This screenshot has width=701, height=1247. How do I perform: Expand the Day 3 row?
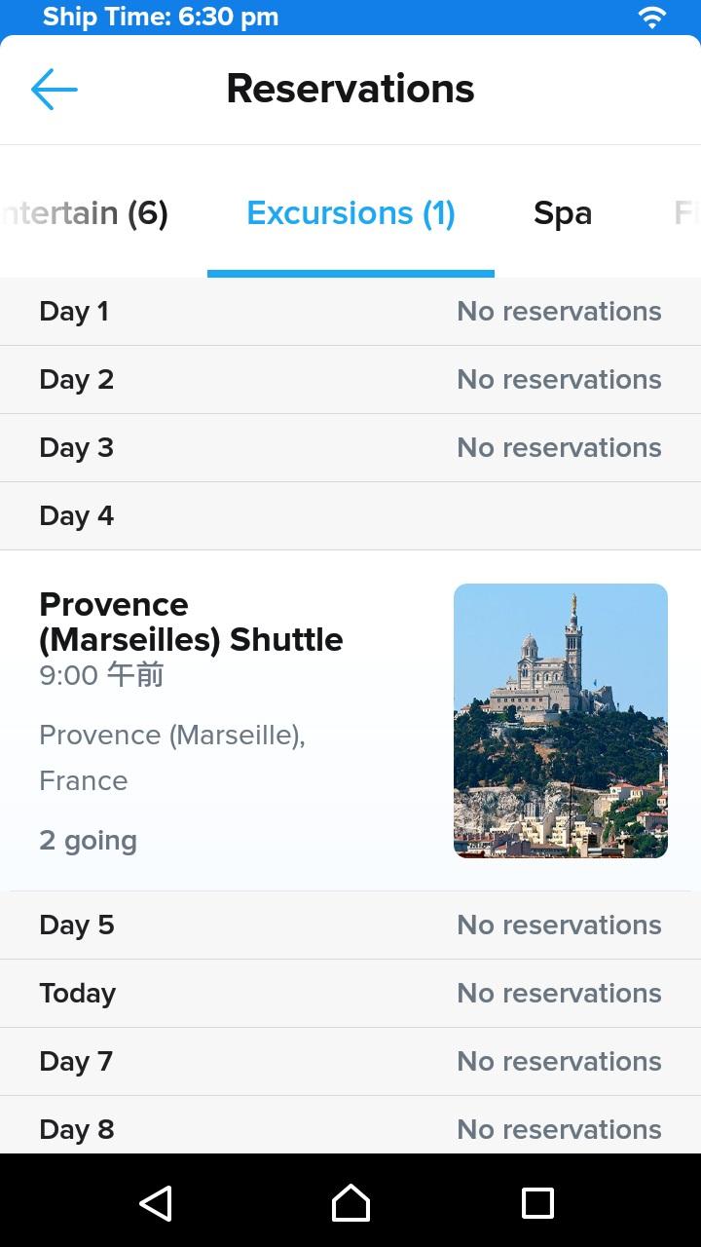tap(350, 448)
